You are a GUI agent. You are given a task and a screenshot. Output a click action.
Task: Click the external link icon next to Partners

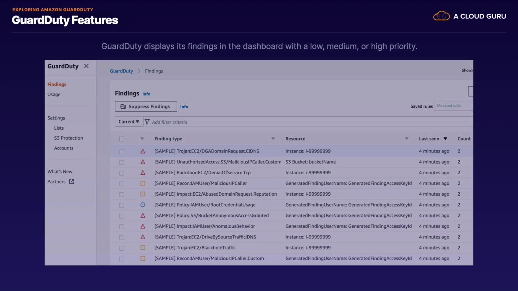(x=71, y=182)
